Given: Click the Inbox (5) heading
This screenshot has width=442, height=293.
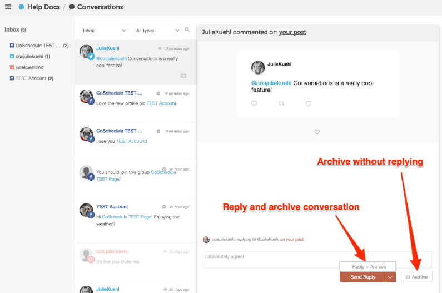Looking at the screenshot, I should pos(15,29).
